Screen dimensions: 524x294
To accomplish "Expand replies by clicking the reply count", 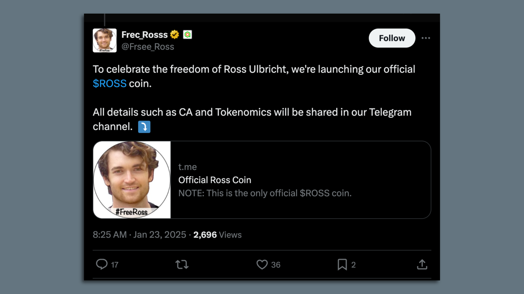I will pyautogui.click(x=115, y=264).
